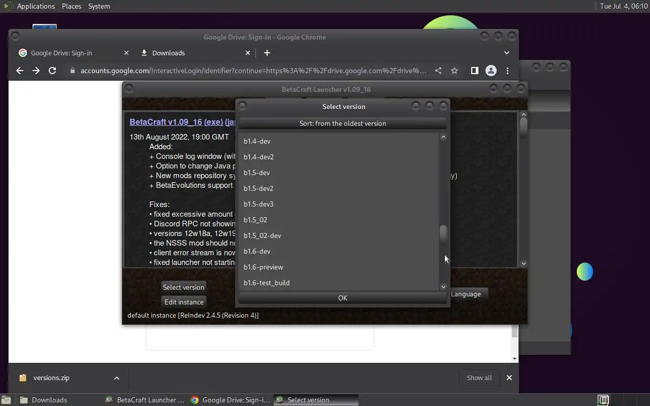Toggle sort order from the oldest version
650x406 pixels.
pyautogui.click(x=343, y=123)
